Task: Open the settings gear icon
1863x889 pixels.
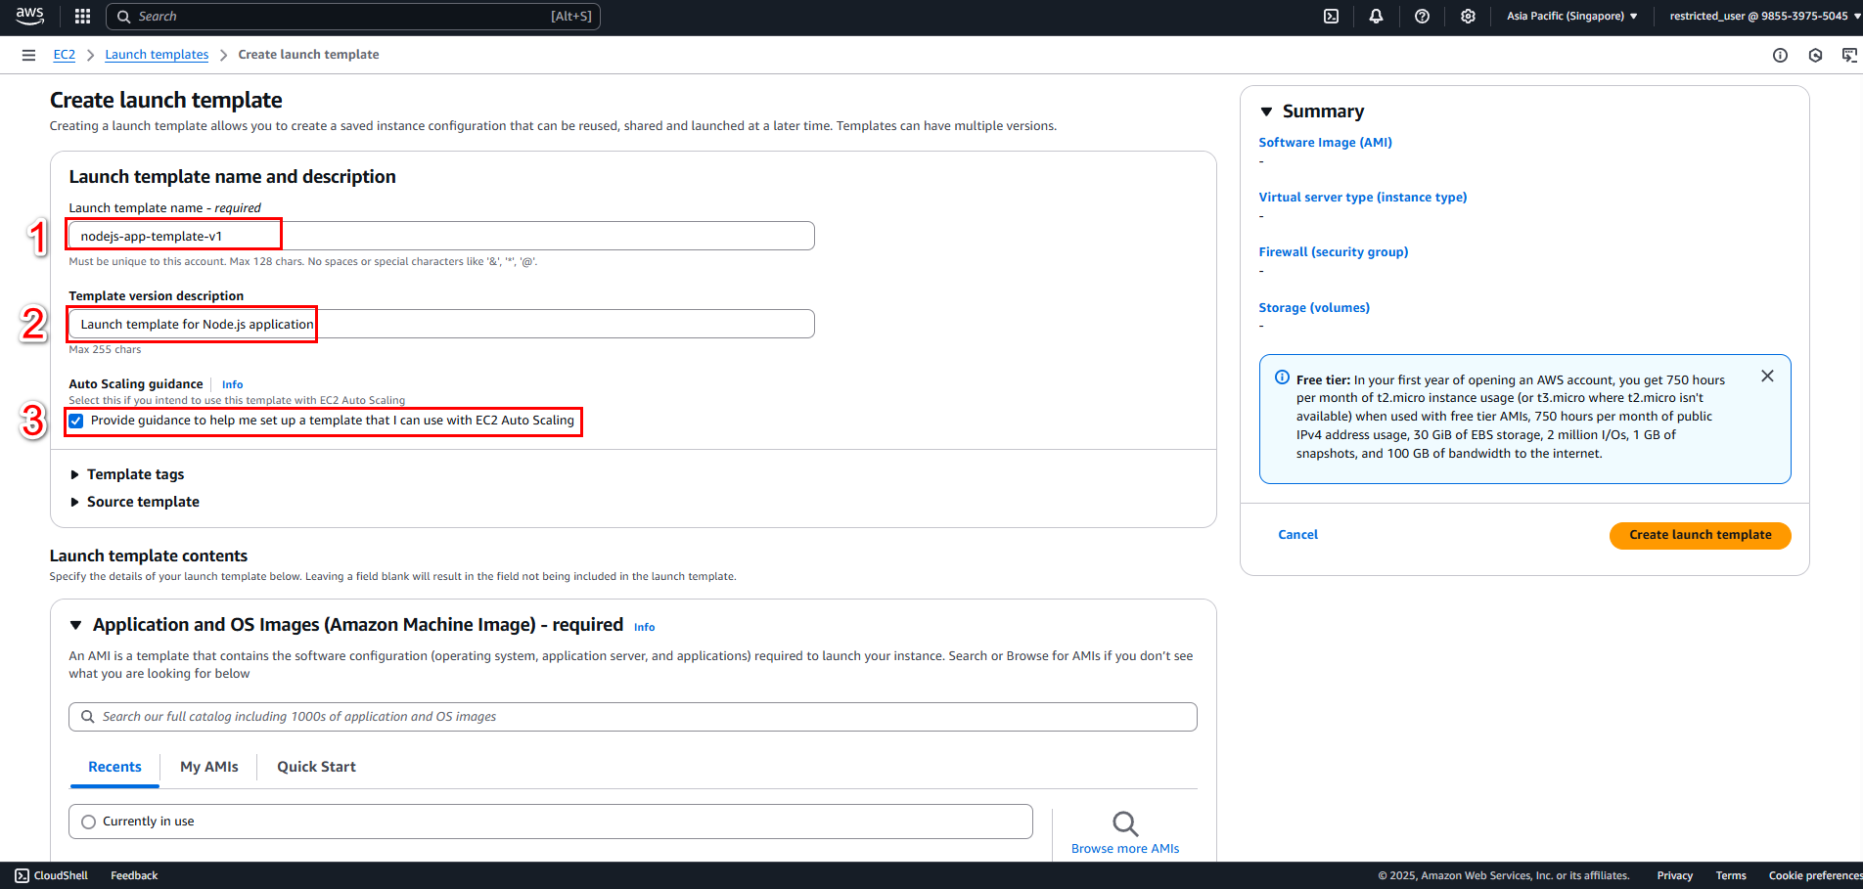Action: [1468, 16]
